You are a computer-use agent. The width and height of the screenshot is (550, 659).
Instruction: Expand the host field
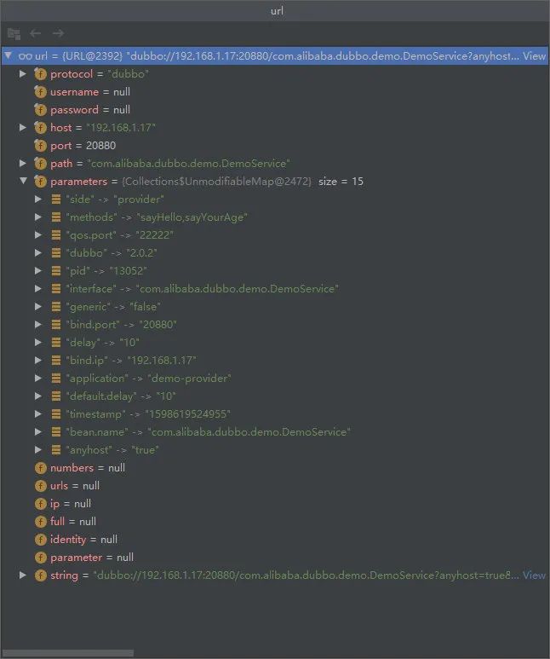pyautogui.click(x=23, y=127)
